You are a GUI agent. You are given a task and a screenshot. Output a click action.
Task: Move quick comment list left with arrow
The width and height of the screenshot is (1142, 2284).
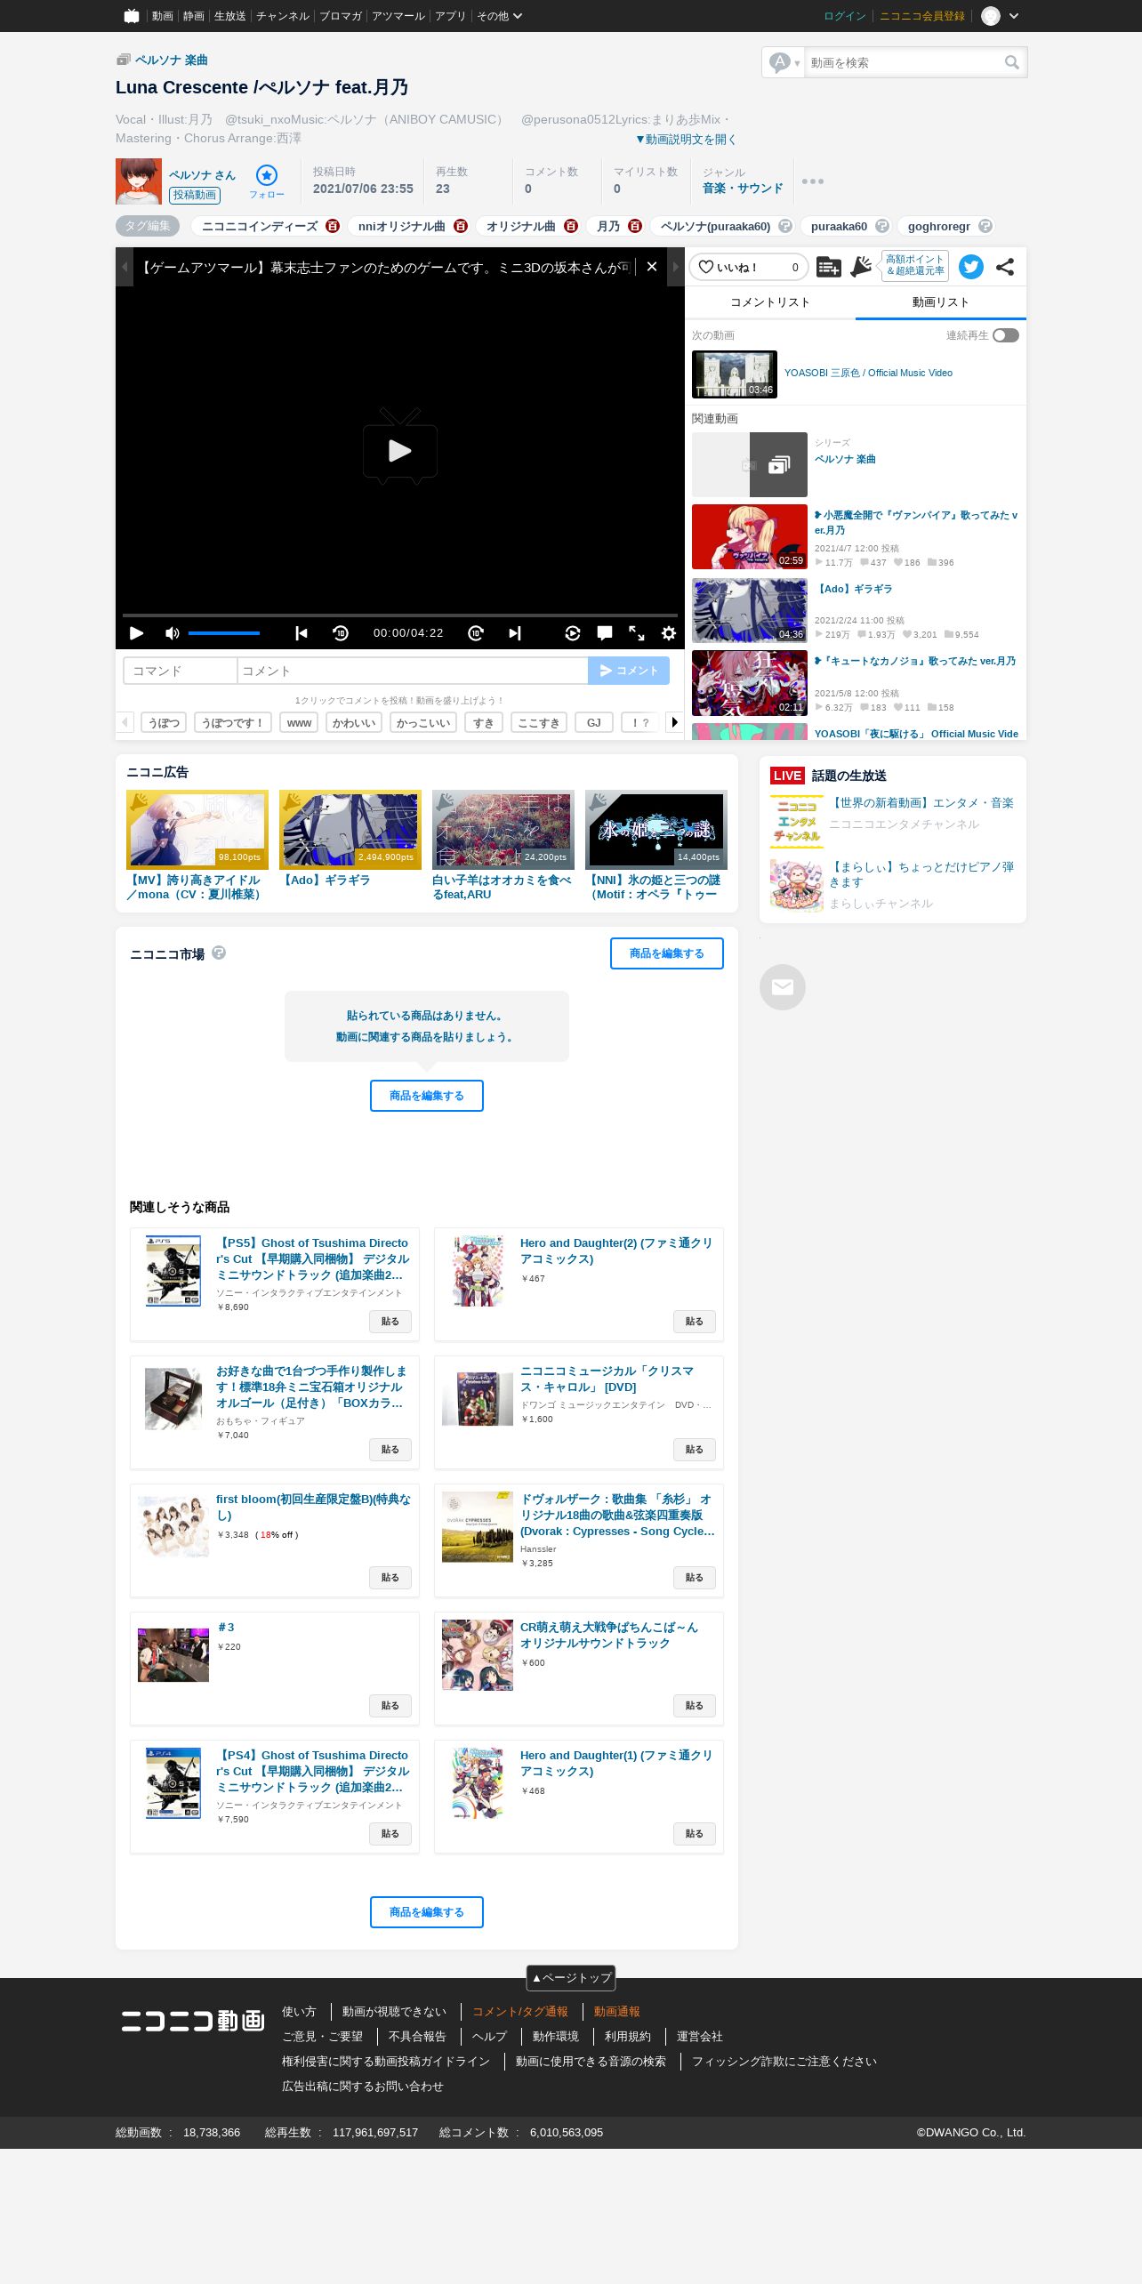coord(125,722)
